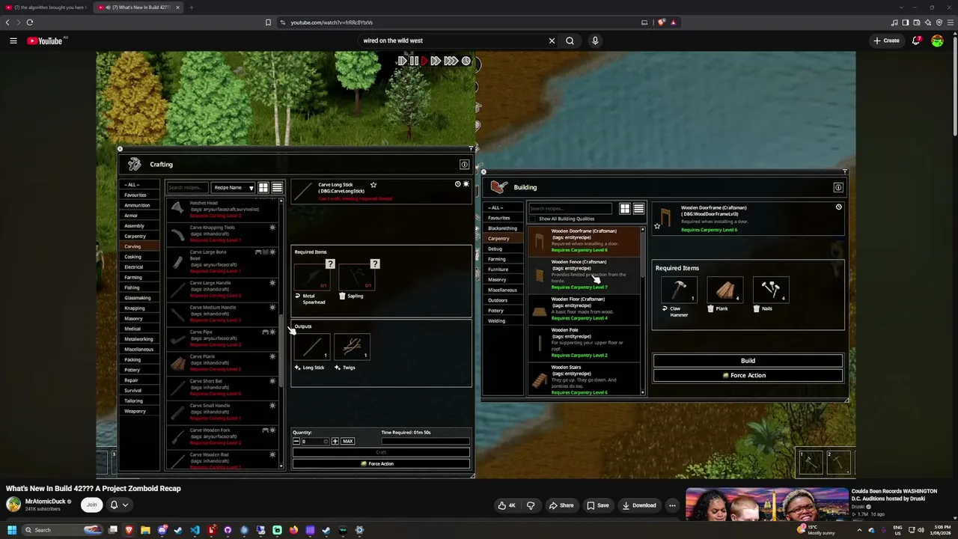Save the video to a playlist
The image size is (958, 539).
click(597, 505)
